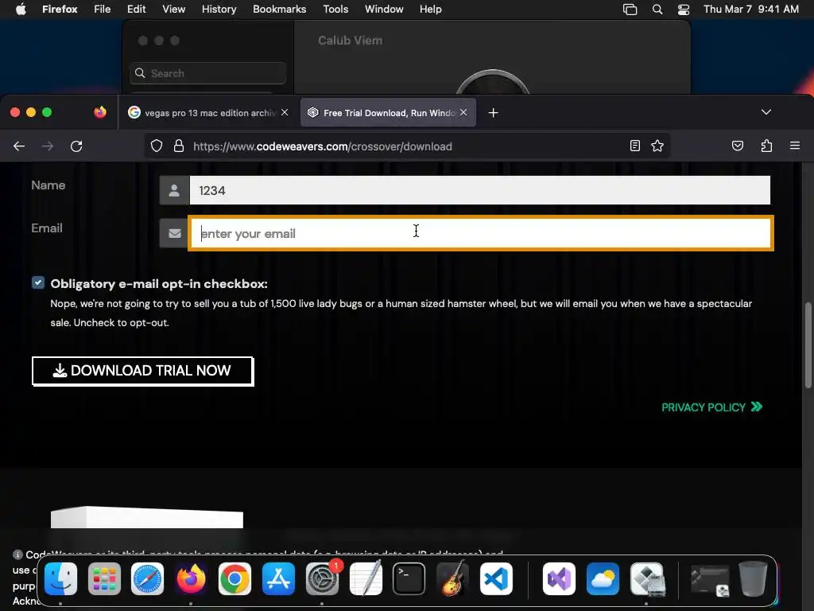The image size is (814, 611).
Task: Open the Edit menu
Action: [x=137, y=10]
